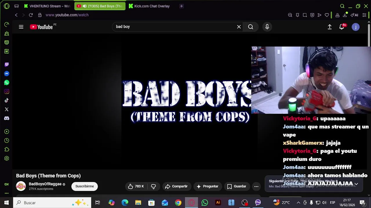371x208 pixels.
Task: Open a new browser tab
Action: click(181, 6)
